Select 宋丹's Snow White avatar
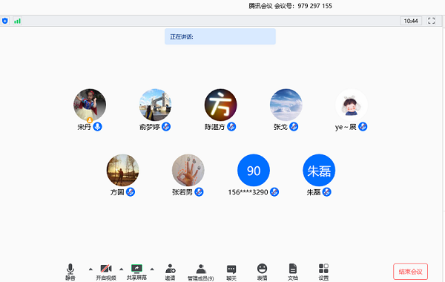 pyautogui.click(x=90, y=105)
